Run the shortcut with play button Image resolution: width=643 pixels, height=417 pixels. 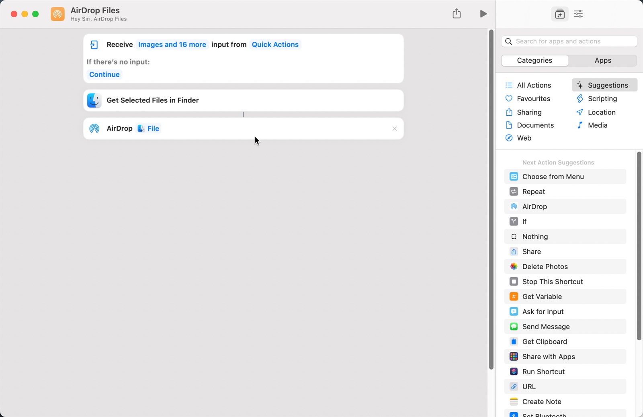(483, 14)
